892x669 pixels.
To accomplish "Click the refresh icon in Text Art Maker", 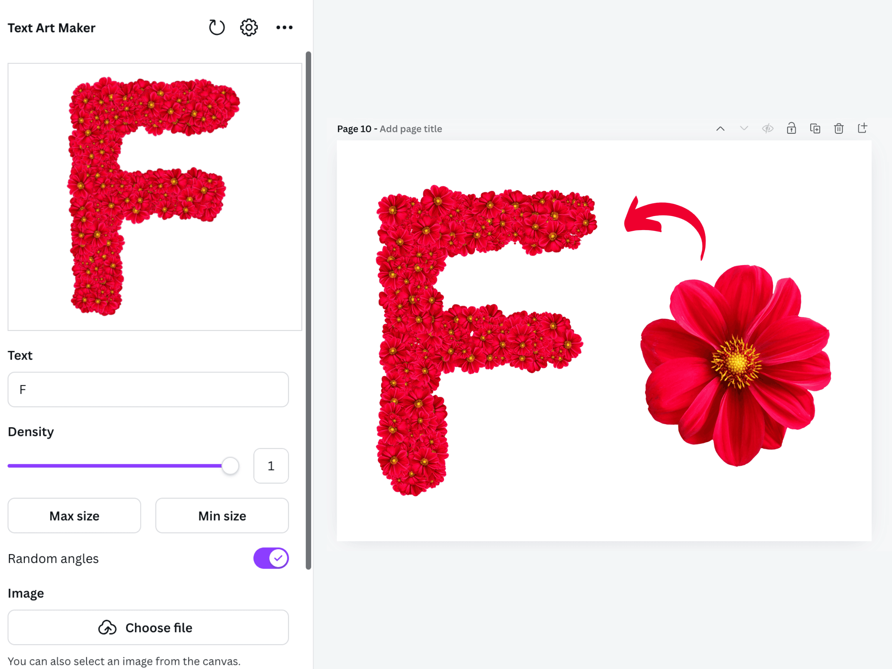I will point(217,28).
